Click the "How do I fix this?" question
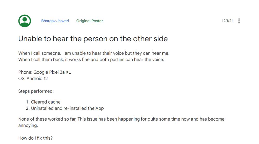The image size is (259, 144). pyautogui.click(x=35, y=138)
